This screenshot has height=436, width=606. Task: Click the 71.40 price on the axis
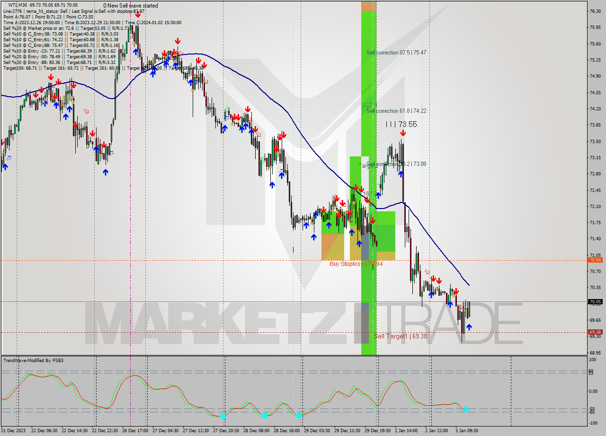(595, 239)
